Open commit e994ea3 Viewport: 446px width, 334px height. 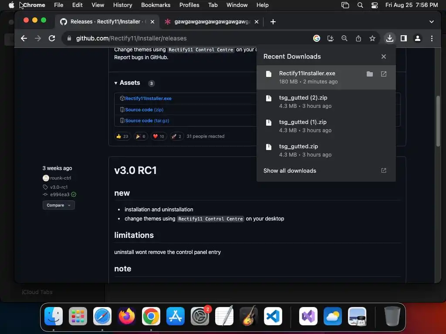[x=60, y=194]
